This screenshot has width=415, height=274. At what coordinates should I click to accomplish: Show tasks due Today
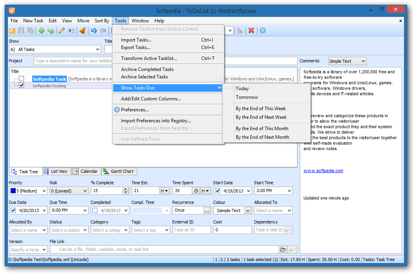(x=266, y=89)
